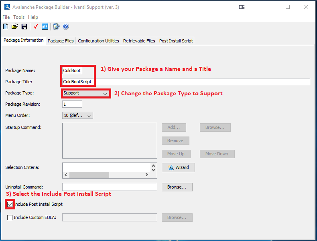The height and width of the screenshot is (241, 317).
Task: Open the Tools menu
Action: pyautogui.click(x=19, y=17)
